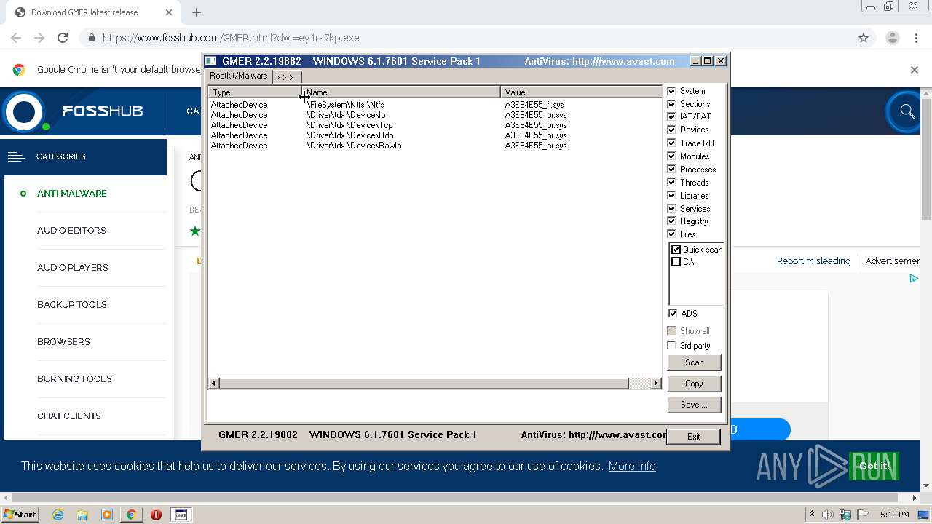
Task: Close the Download GMER tab
Action: pos(169,12)
